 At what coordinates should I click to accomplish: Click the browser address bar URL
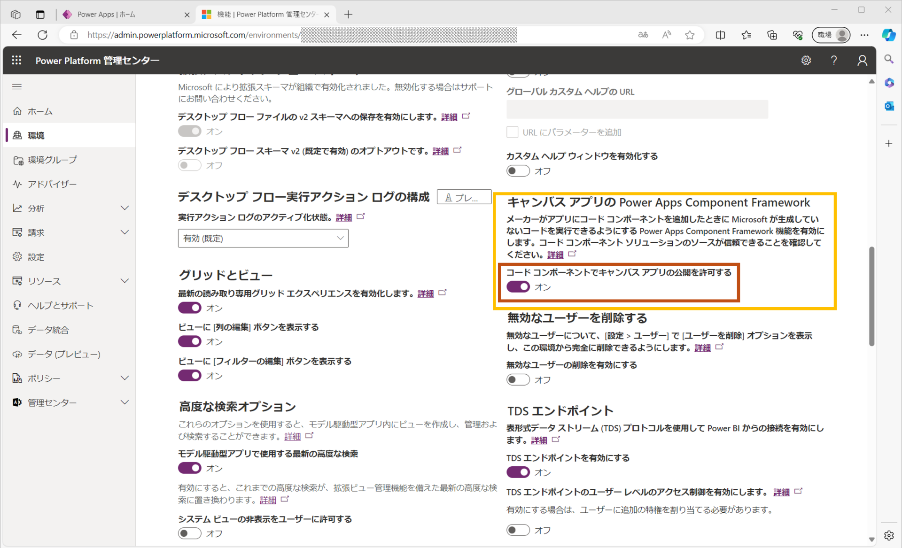[x=193, y=35]
